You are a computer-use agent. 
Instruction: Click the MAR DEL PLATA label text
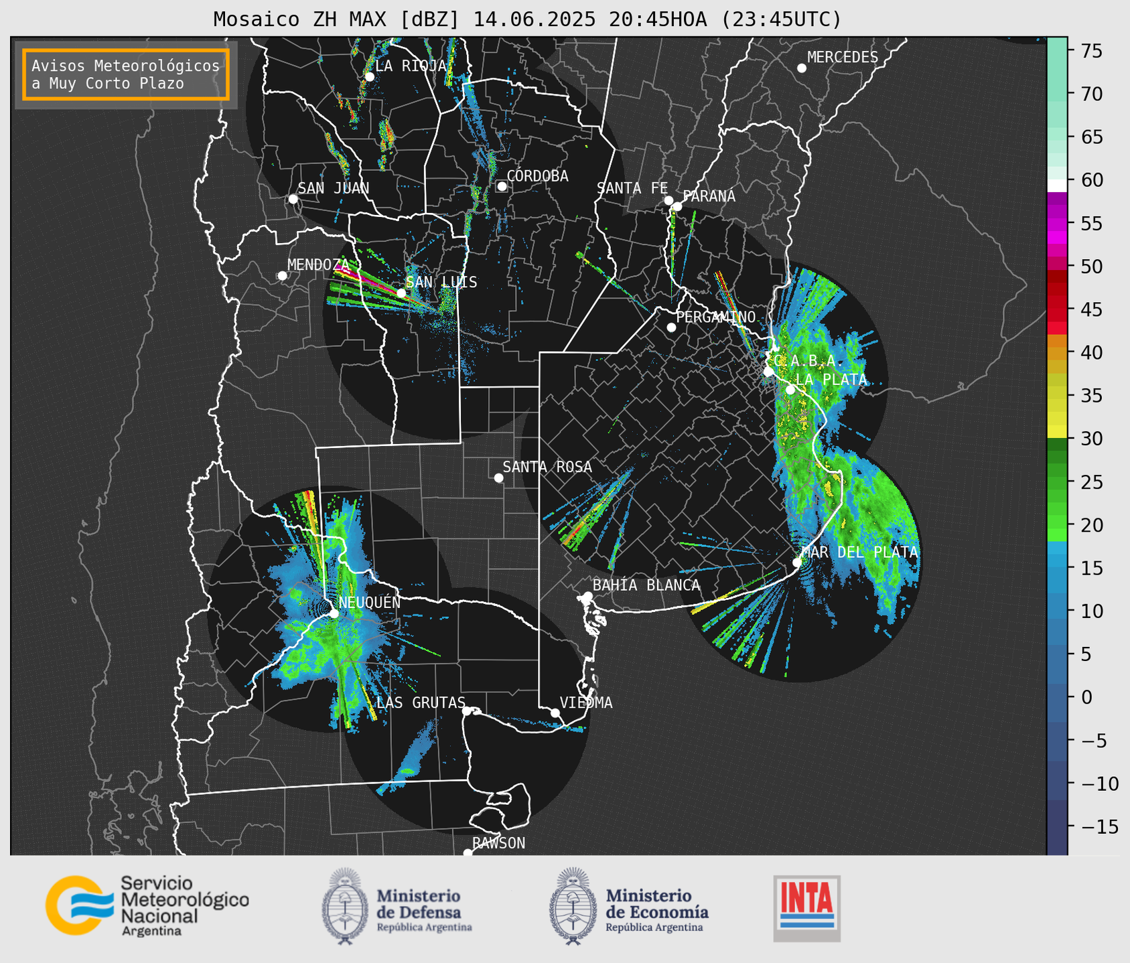pos(859,552)
